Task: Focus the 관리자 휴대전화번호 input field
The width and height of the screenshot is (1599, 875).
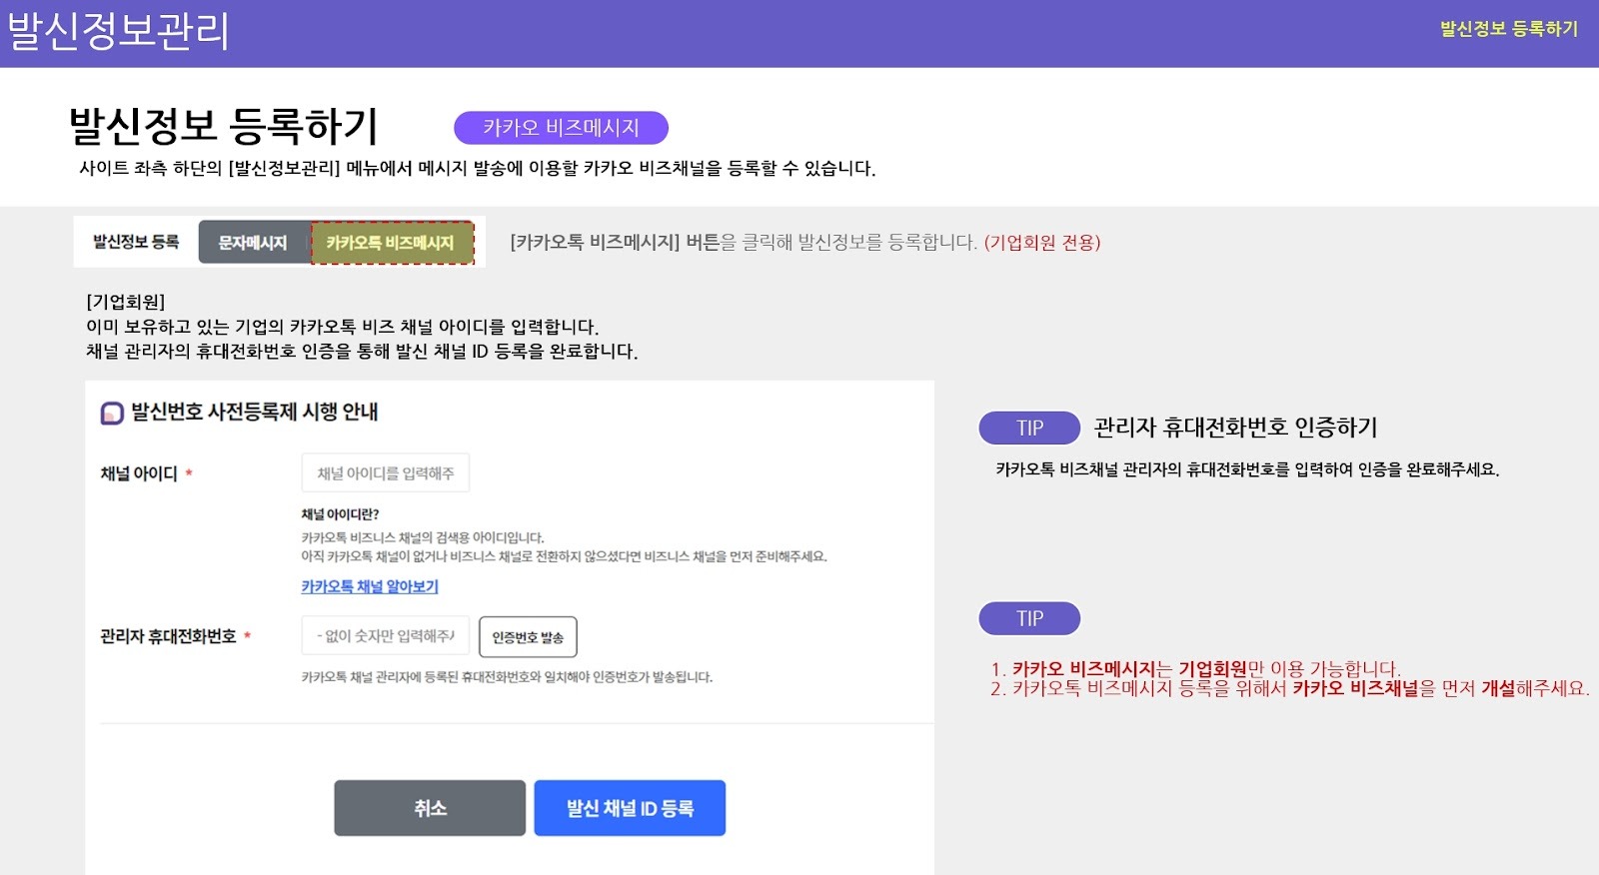Action: coord(386,636)
